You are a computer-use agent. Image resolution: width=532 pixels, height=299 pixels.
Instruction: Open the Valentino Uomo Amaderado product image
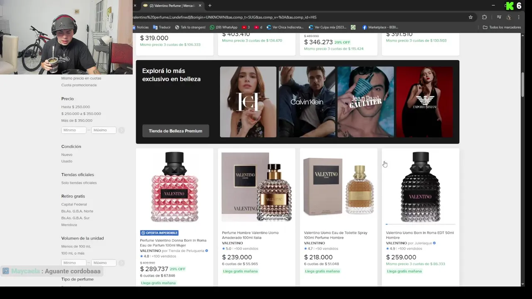pyautogui.click(x=256, y=187)
